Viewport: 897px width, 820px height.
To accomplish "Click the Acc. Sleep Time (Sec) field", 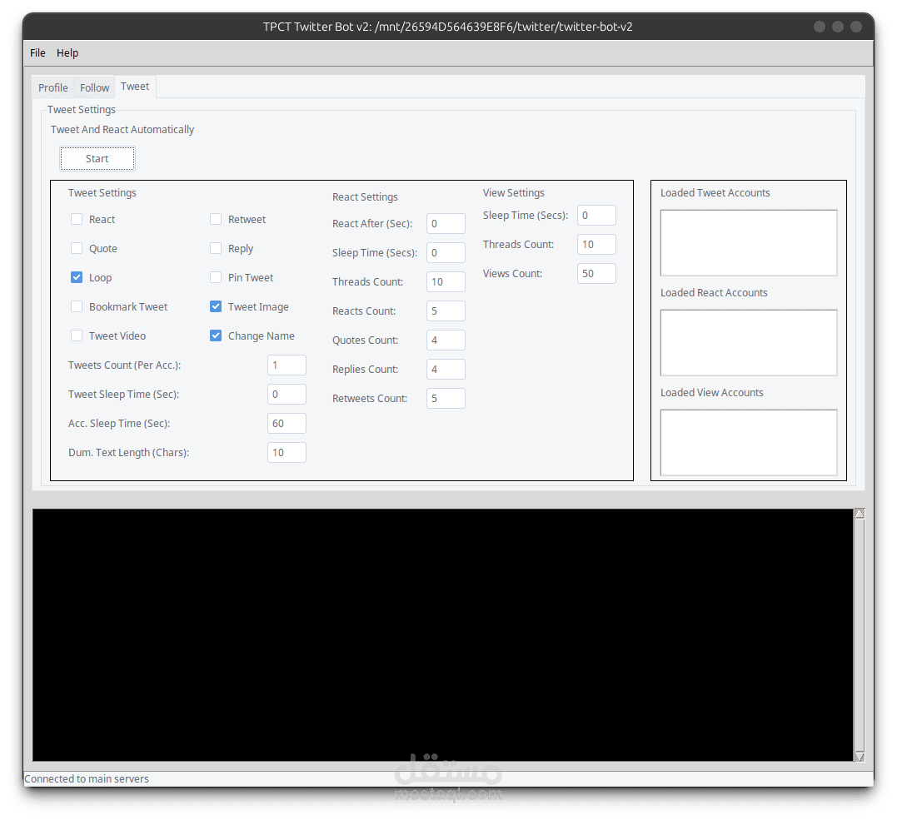I will (x=287, y=423).
